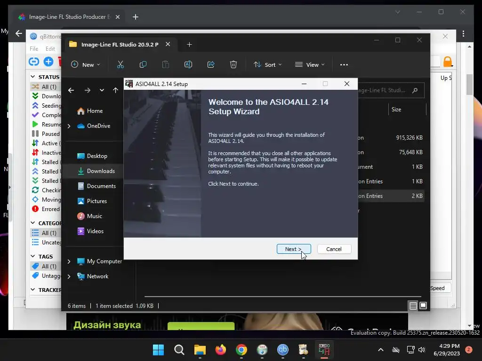This screenshot has width=482, height=361.
Task: Cancel the ASIO4ALL Setup wizard
Action: point(334,249)
